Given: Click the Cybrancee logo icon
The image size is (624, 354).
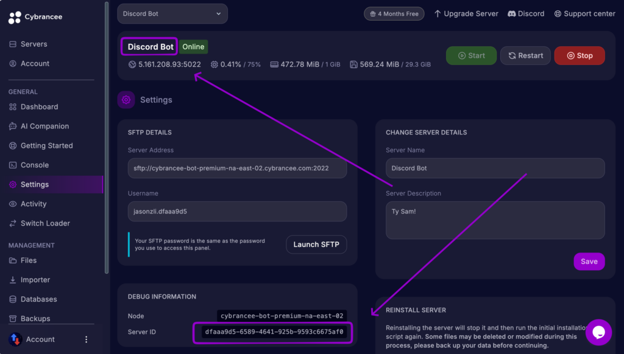Looking at the screenshot, I should pos(15,17).
